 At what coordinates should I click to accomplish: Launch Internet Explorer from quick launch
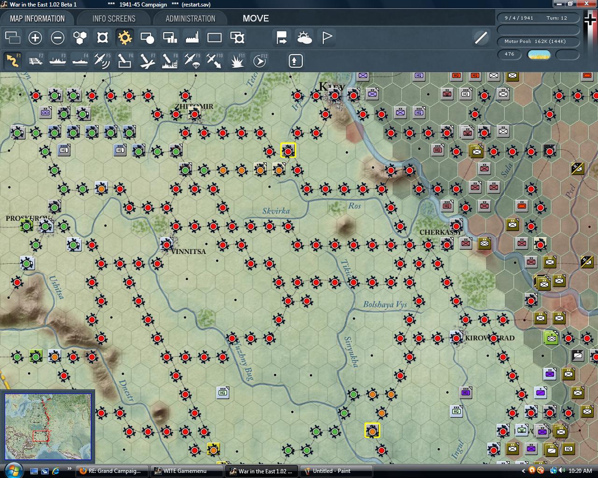56,471
